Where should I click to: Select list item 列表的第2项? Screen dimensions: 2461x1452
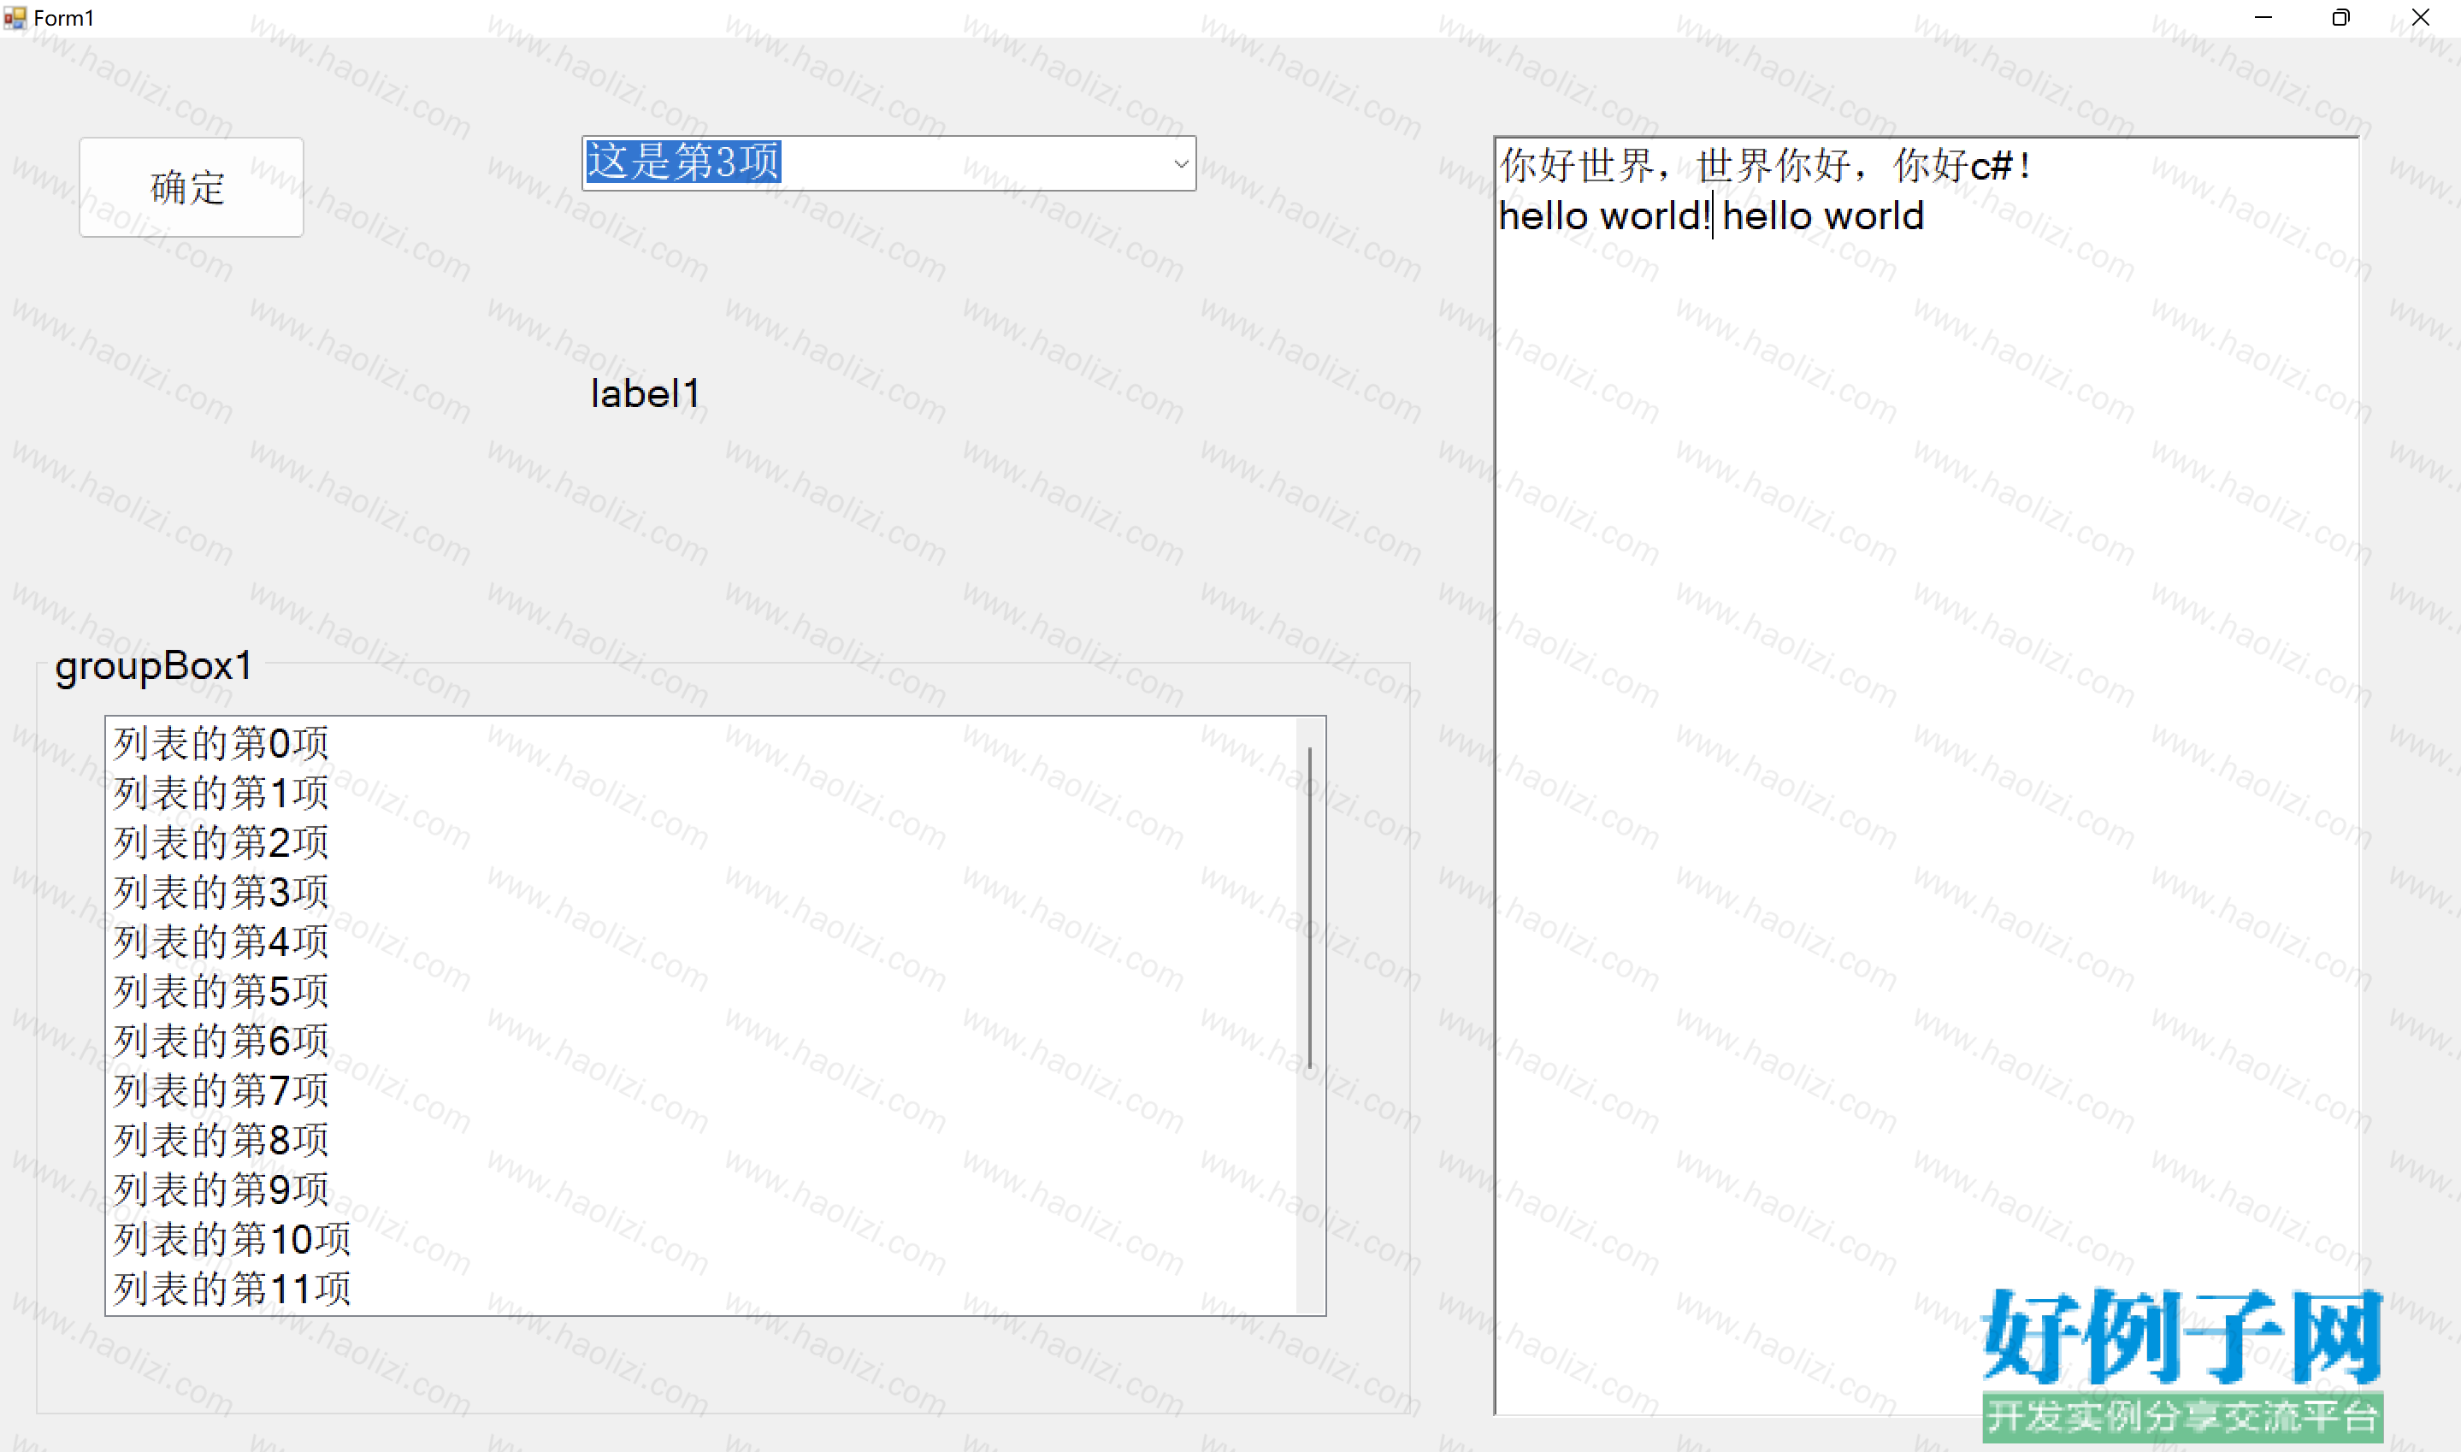click(700, 843)
